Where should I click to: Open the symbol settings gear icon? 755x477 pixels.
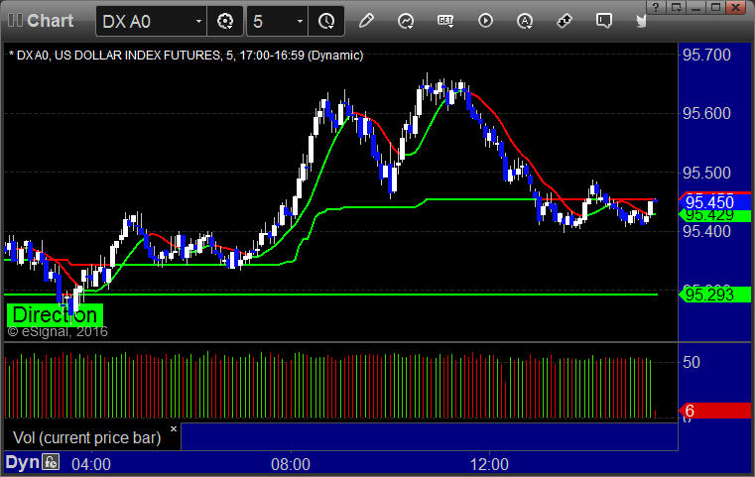[225, 21]
